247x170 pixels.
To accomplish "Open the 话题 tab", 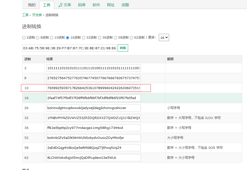I will coord(125,5).
